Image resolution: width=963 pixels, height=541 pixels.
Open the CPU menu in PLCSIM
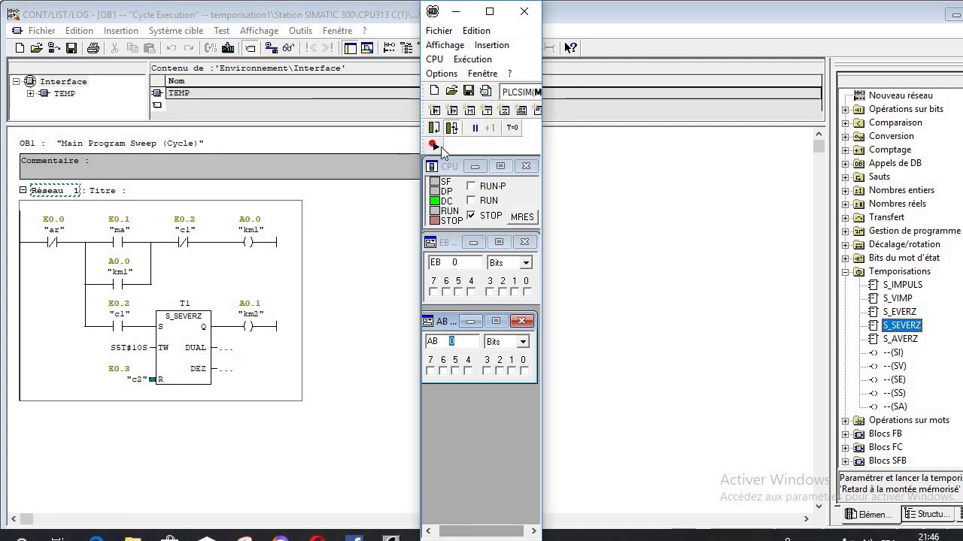(434, 59)
